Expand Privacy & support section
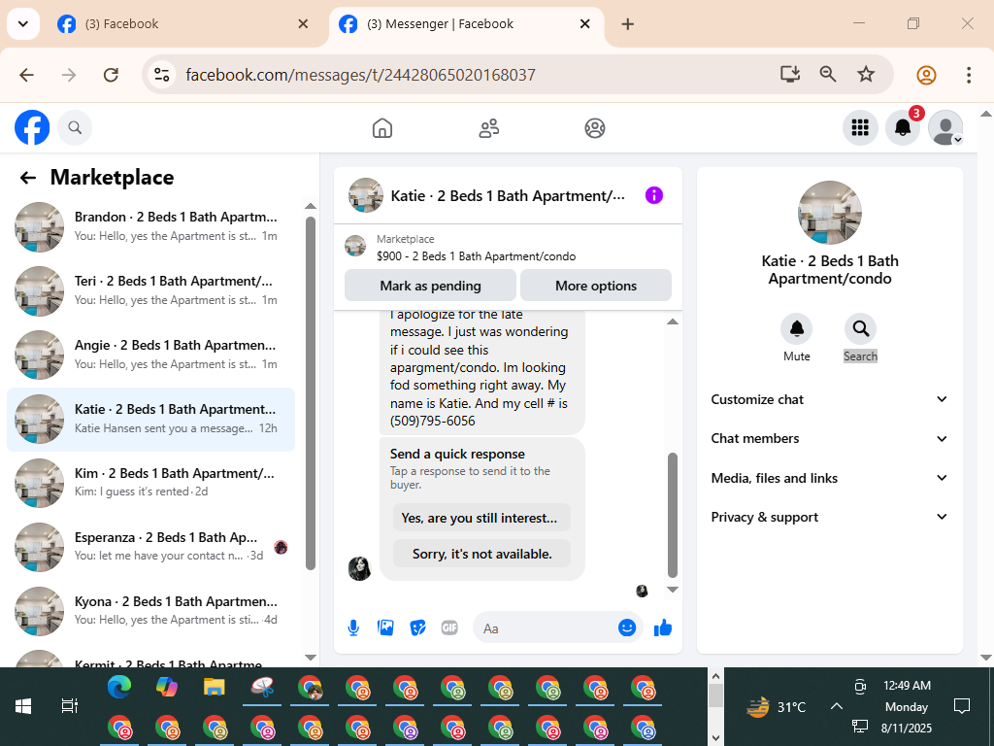Screen dimensions: 994x746 [829, 517]
